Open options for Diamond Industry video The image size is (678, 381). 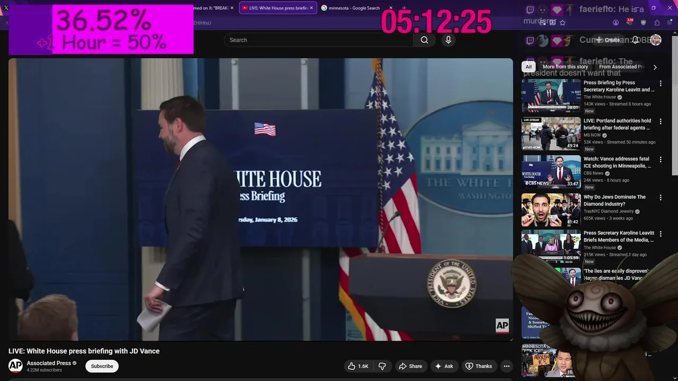point(661,197)
